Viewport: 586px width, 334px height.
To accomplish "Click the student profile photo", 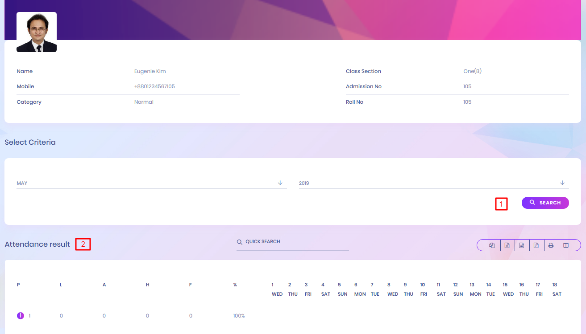I will point(37,32).
